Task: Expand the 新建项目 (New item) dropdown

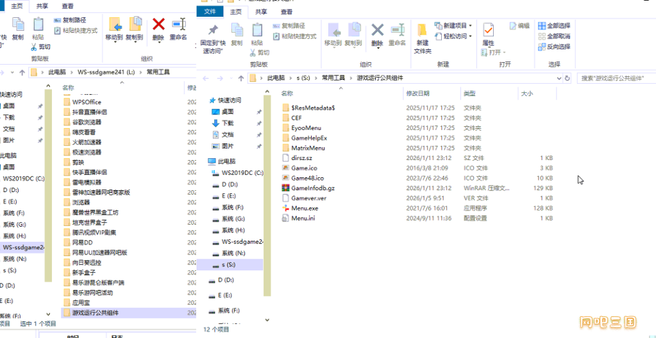Action: point(458,26)
